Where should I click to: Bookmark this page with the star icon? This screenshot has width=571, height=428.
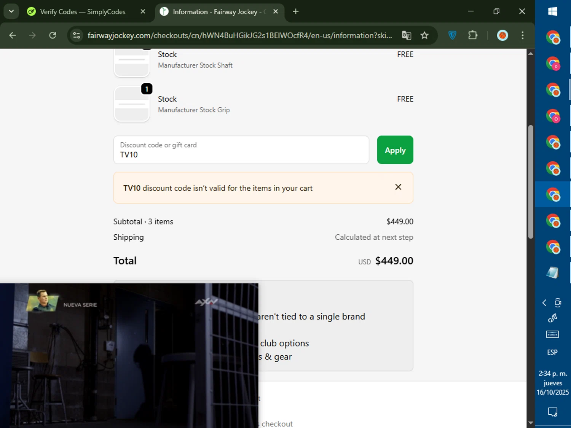[424, 35]
